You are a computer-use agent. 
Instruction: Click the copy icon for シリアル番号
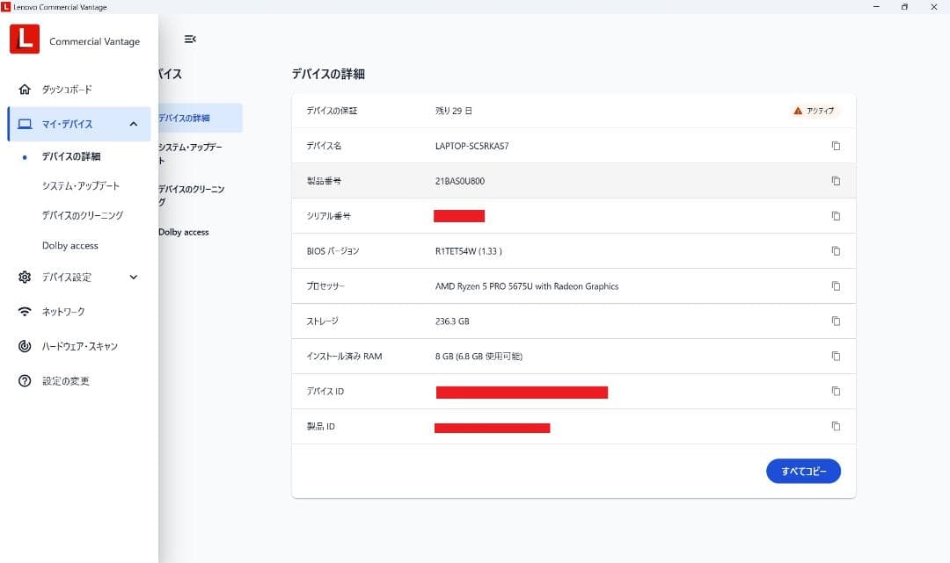click(836, 216)
